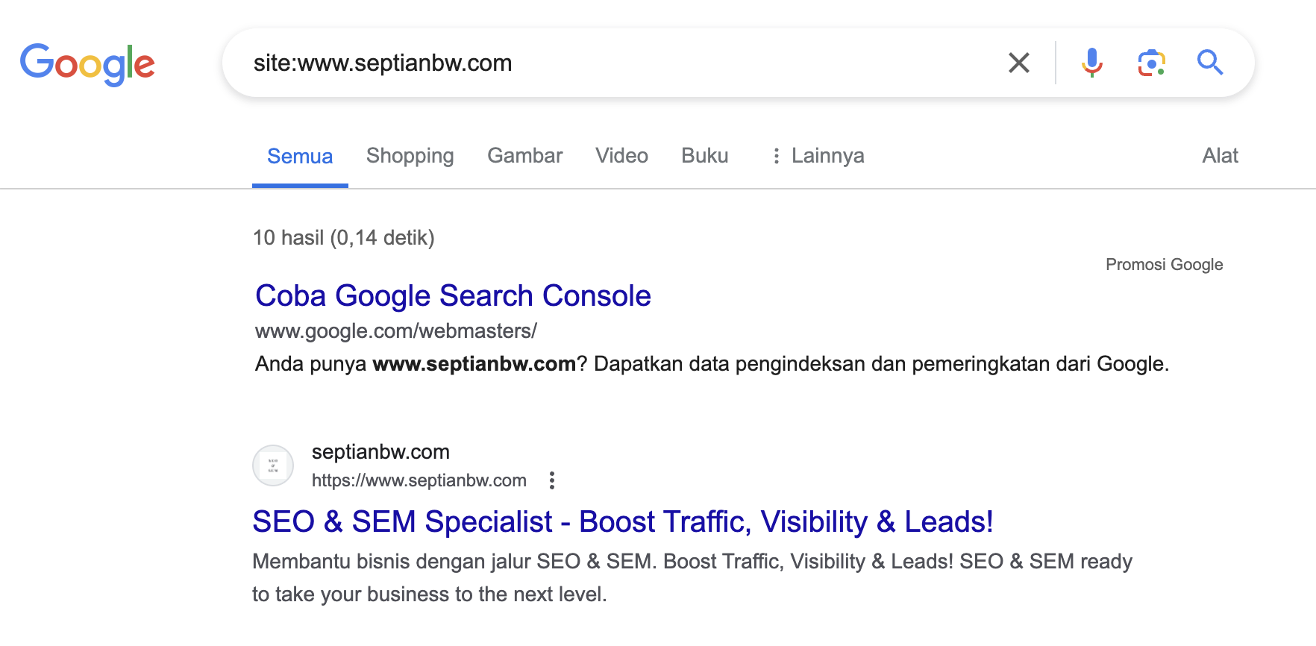Switch to the Video tab
1316x646 pixels.
point(621,156)
